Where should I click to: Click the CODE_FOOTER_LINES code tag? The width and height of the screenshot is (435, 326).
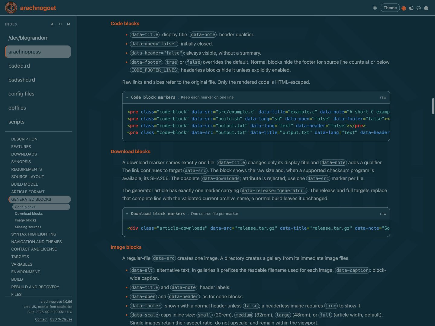coord(154,70)
